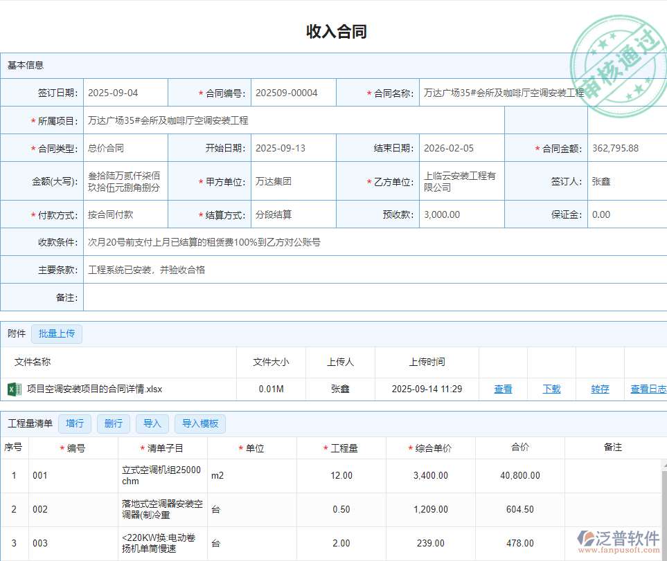The image size is (667, 561).
Task: Click the 删行 delete row button
Action: coord(113,423)
